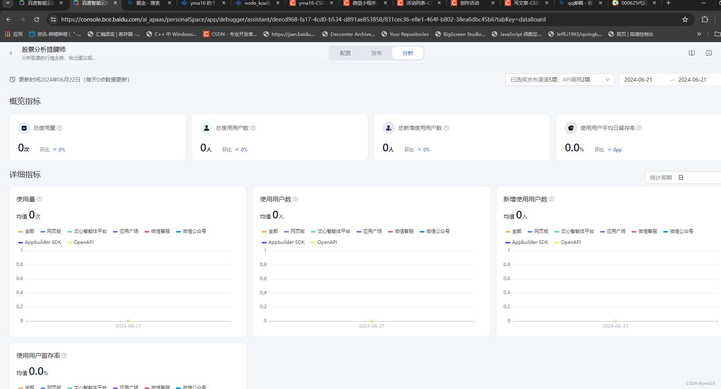The image size is (721, 389).
Task: Open the browser extensions puzzle icon
Action: (x=705, y=19)
